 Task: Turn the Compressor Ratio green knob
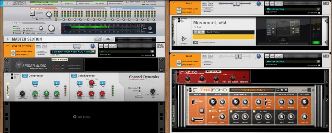[x=35, y=94]
